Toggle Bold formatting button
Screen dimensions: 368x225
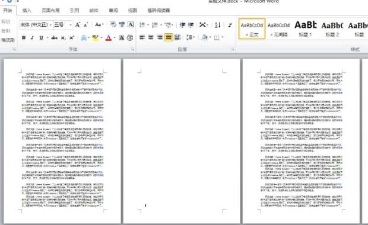click(x=24, y=38)
